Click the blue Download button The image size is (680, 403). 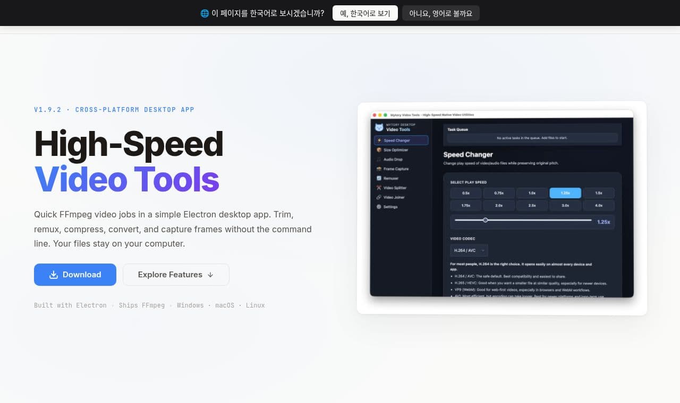tap(75, 275)
